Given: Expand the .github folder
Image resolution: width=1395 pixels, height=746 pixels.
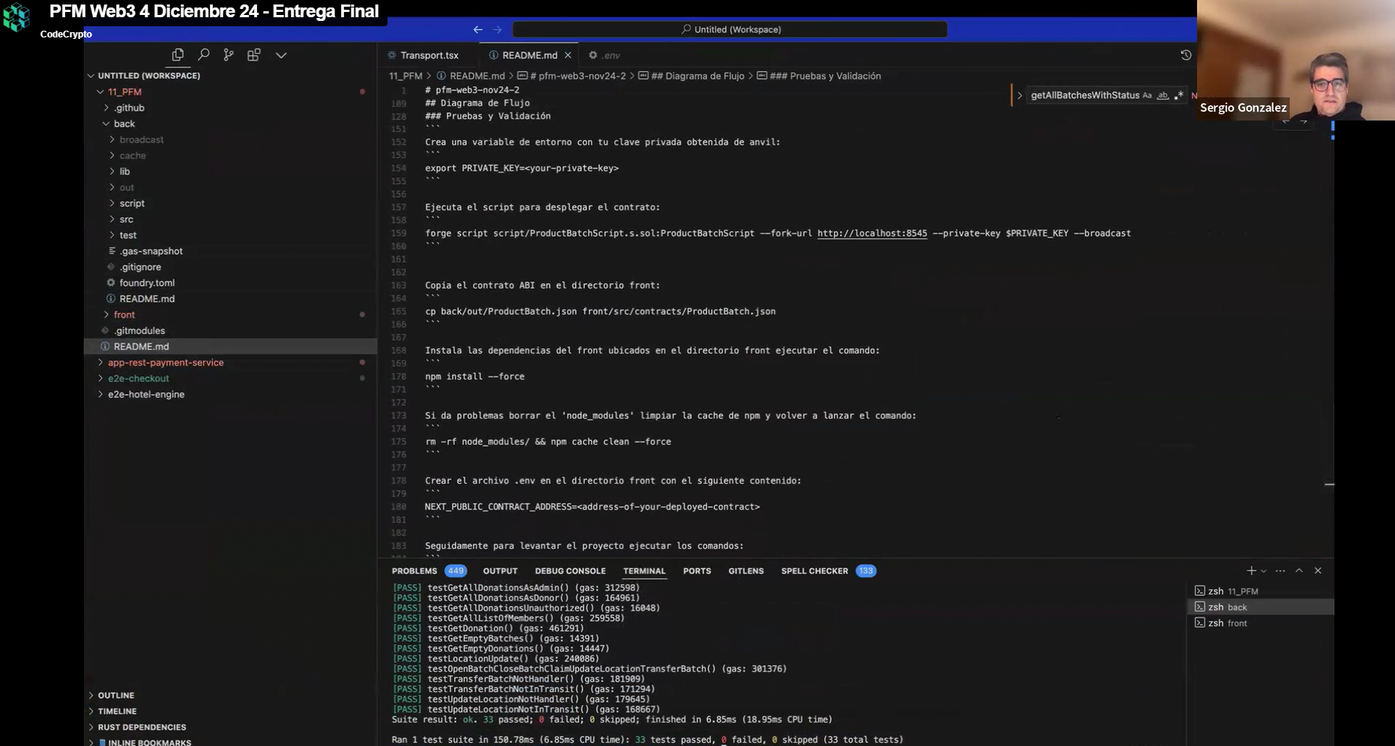Looking at the screenshot, I should (x=129, y=108).
